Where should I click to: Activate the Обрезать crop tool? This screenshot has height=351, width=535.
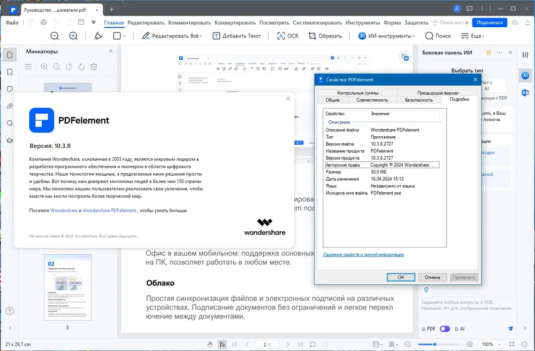coord(325,36)
